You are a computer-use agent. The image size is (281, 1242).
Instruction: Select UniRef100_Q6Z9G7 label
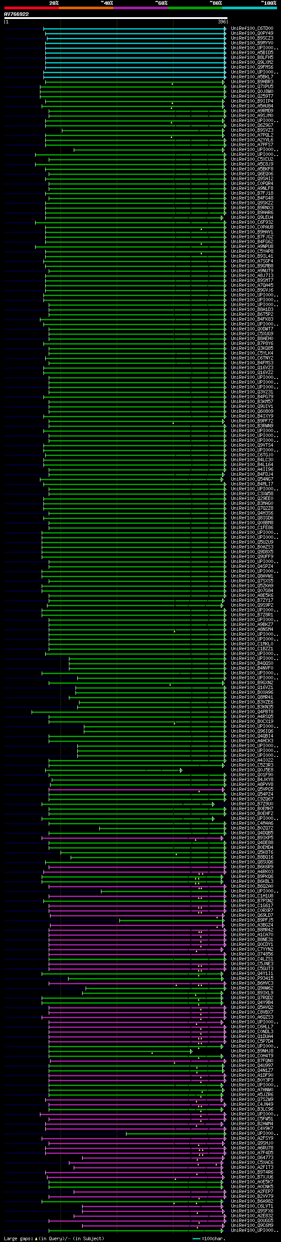(x=252, y=126)
